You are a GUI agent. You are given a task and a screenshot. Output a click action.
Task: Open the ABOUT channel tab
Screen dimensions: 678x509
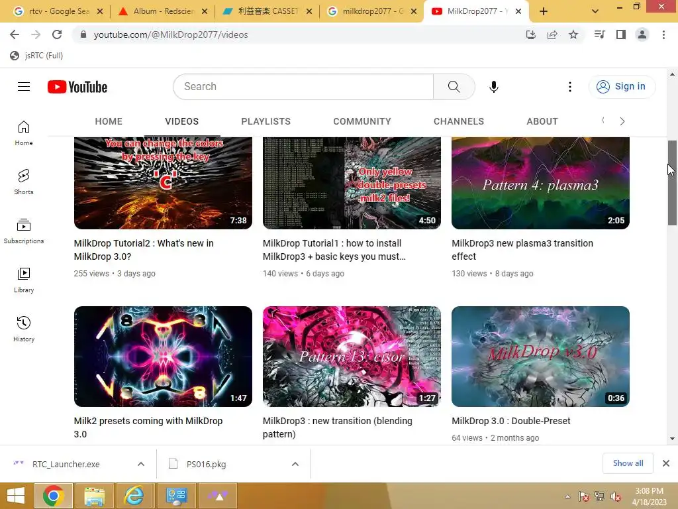(x=542, y=122)
